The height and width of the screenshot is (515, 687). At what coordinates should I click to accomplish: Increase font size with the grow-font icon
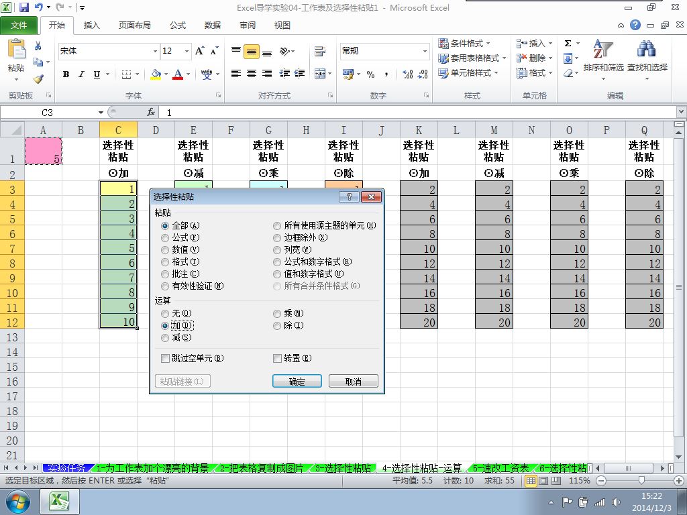tap(200, 51)
